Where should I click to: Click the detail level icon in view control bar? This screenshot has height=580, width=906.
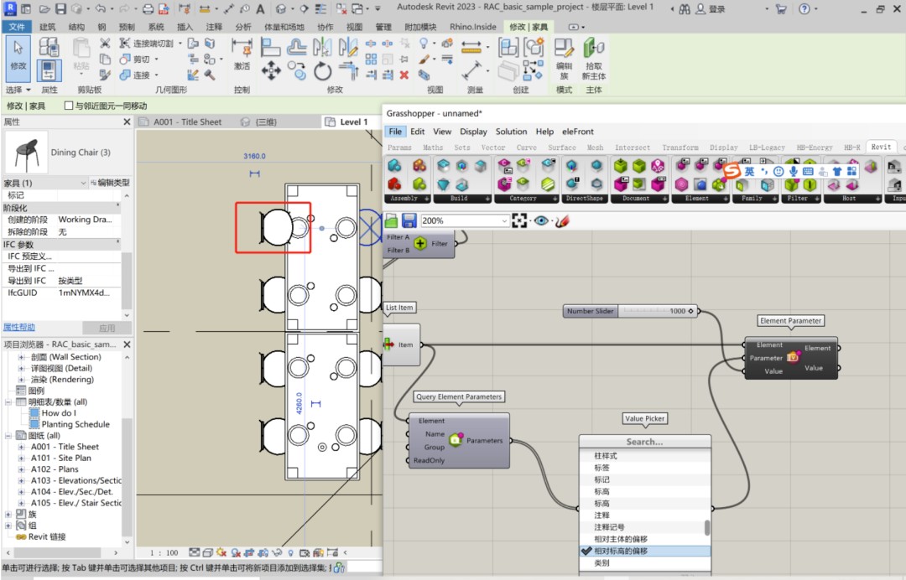(194, 552)
